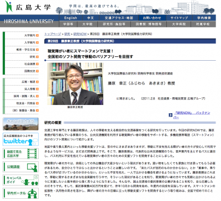Click the arrow icon beside 研究NOW バックナンバー
Screen dimensions: 221x201
(x=171, y=115)
